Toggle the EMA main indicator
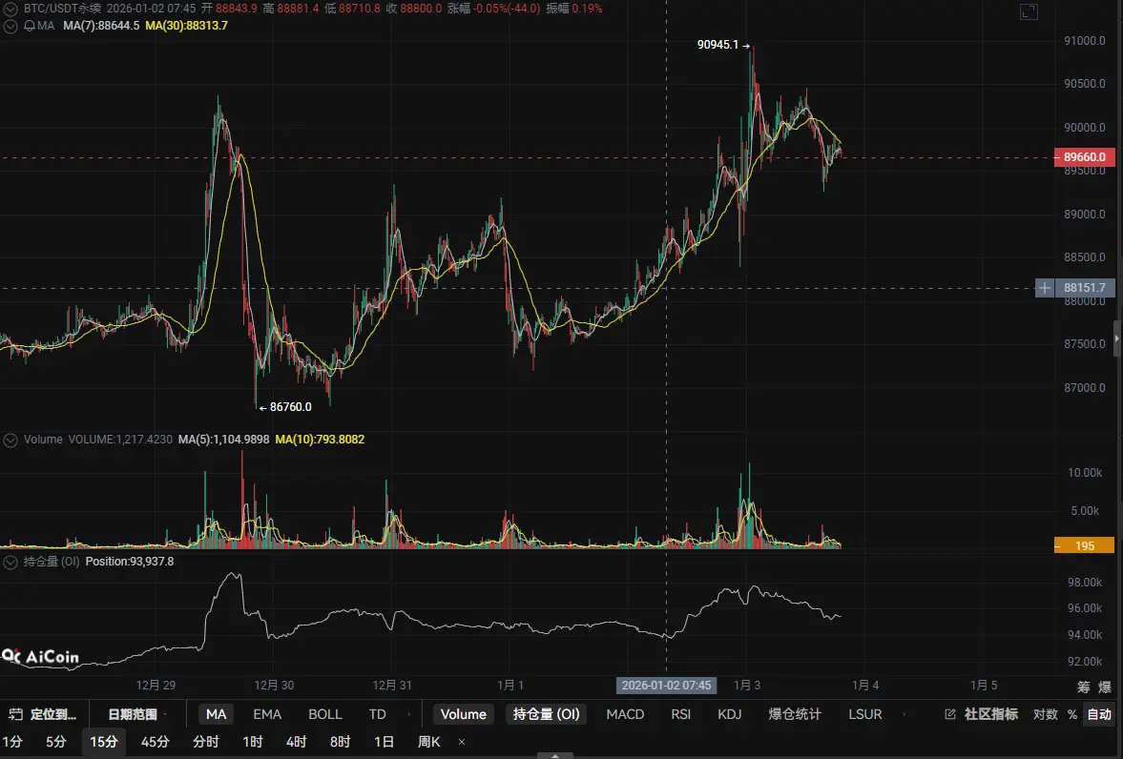Image resolution: width=1123 pixels, height=759 pixels. tap(267, 714)
